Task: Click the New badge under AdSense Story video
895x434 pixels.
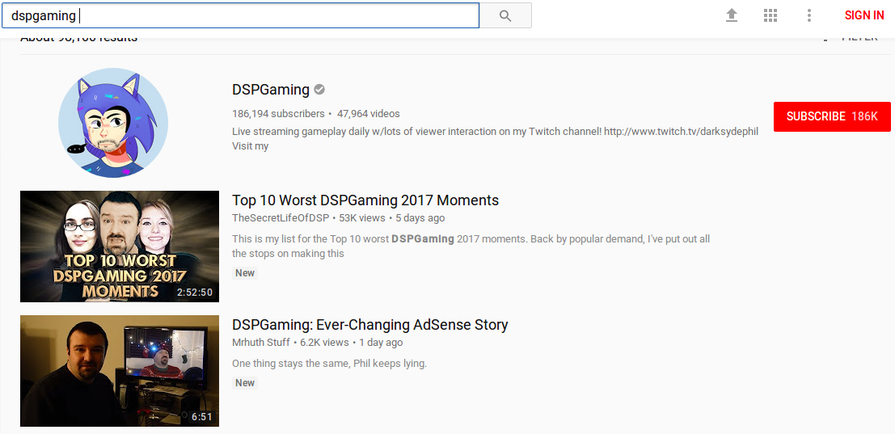Action: pos(245,382)
